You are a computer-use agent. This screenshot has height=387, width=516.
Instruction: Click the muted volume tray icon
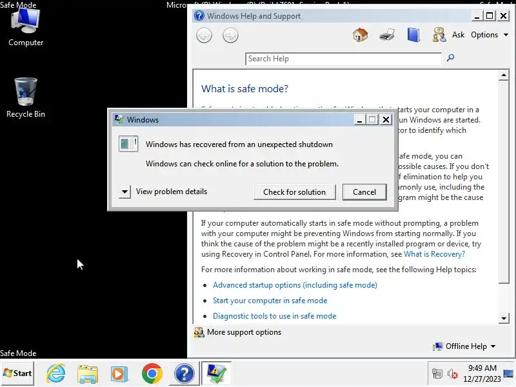453,374
